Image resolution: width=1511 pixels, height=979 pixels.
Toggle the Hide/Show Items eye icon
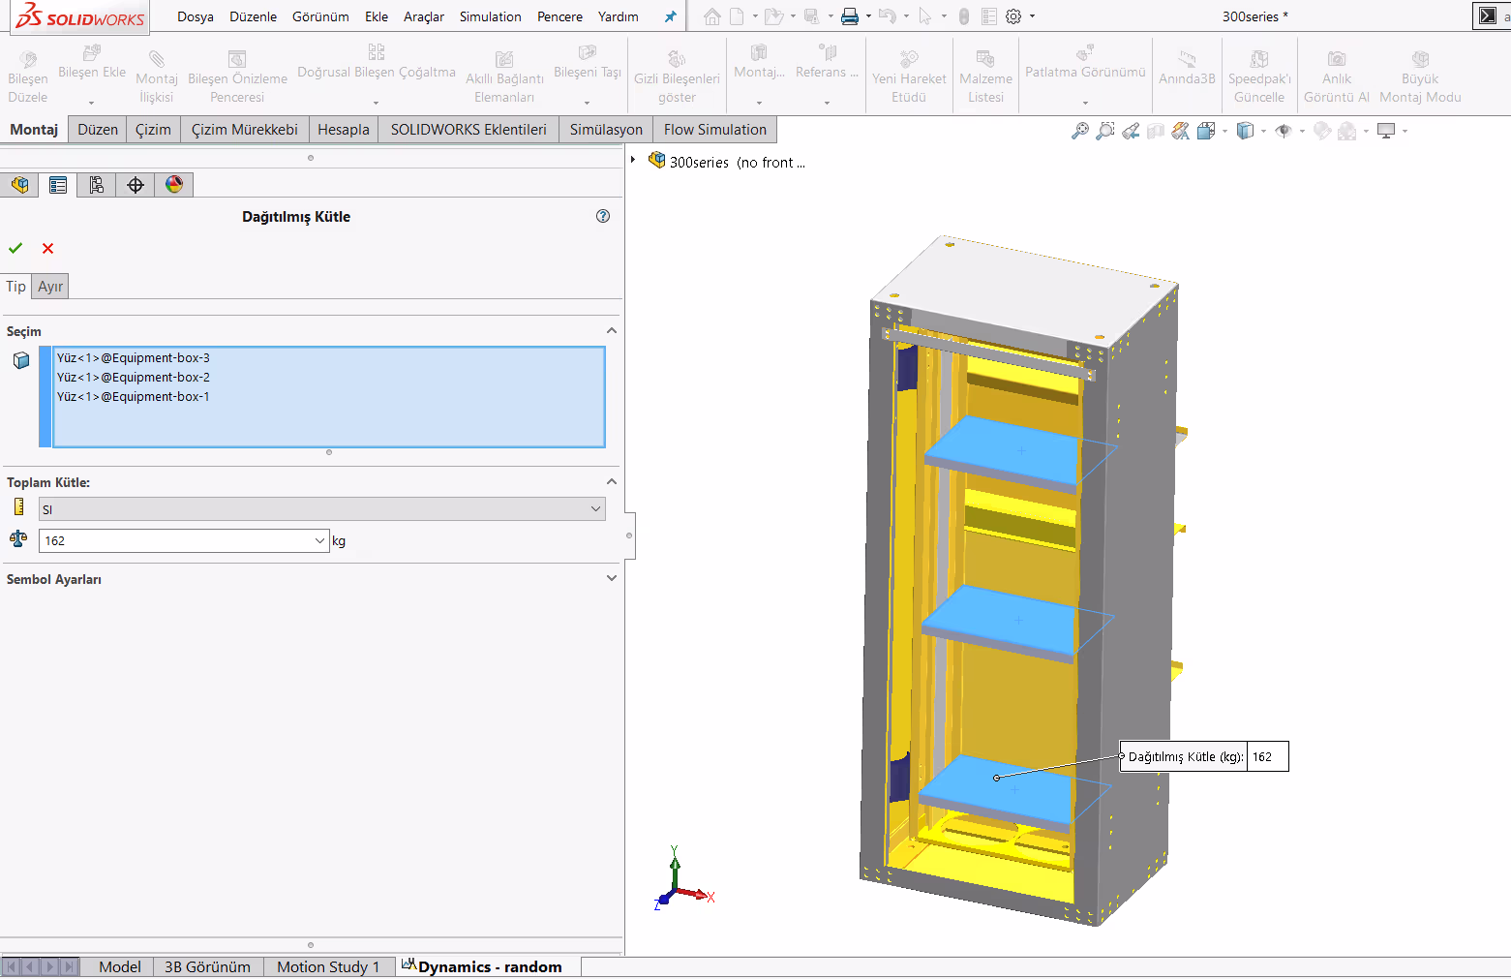1284,131
